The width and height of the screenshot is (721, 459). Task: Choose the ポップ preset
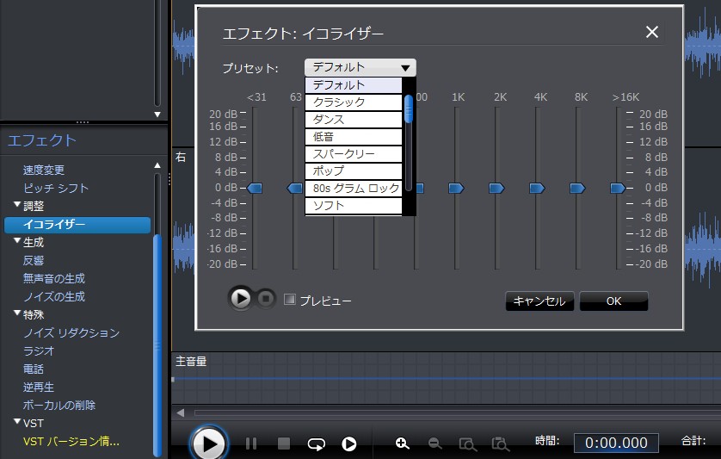click(x=353, y=171)
